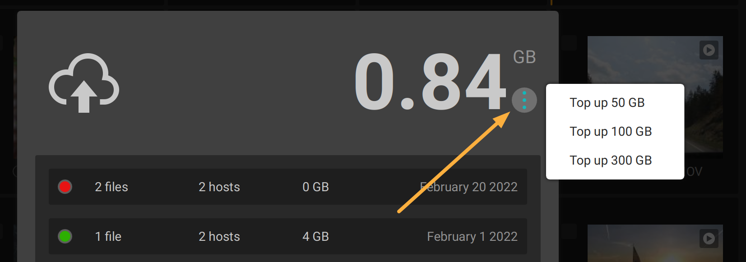This screenshot has height=262, width=746.
Task: Click the "4 GB" size value
Action: point(315,236)
